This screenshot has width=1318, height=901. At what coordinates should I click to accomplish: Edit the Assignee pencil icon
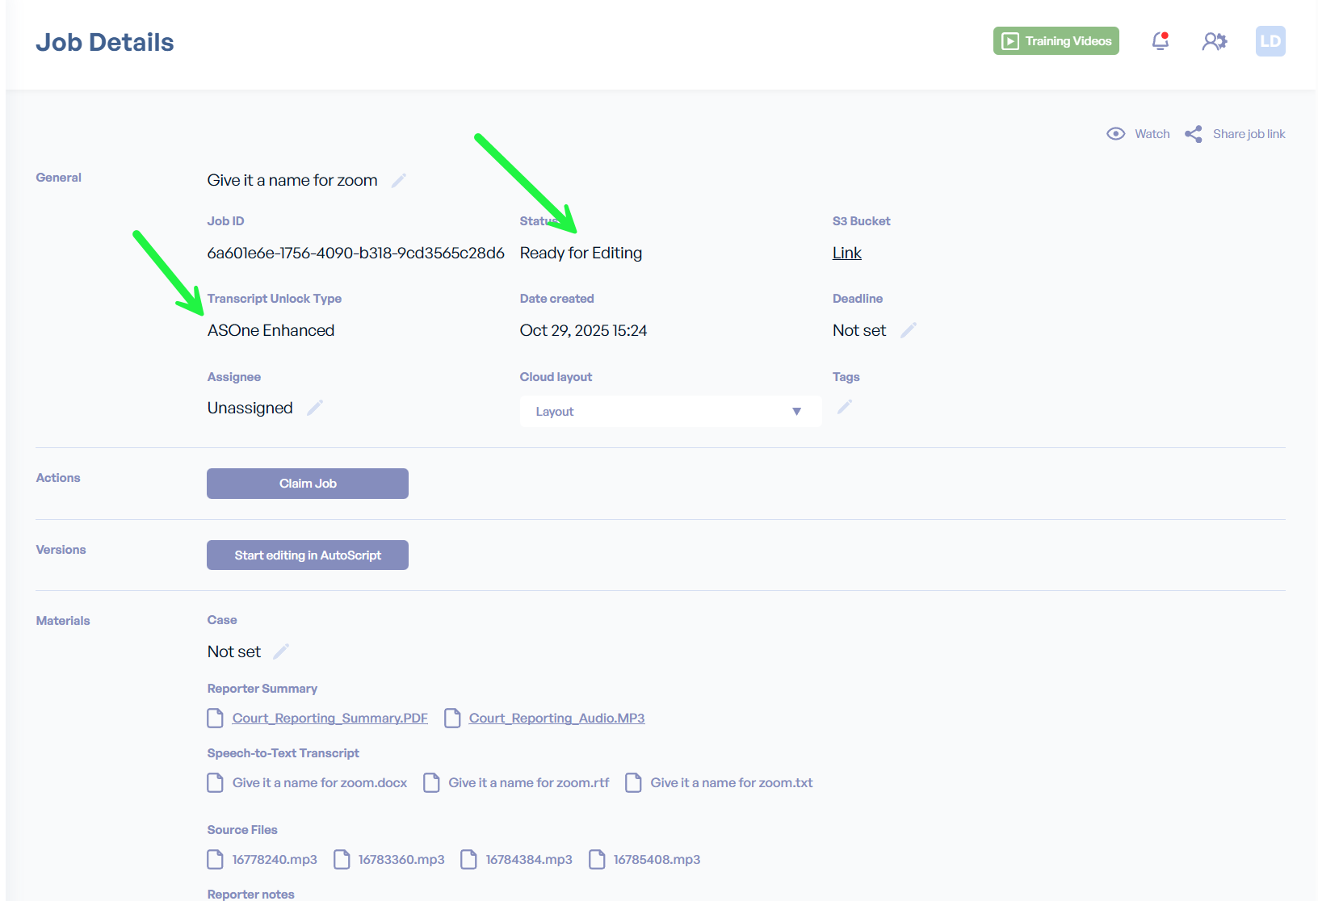tap(315, 408)
